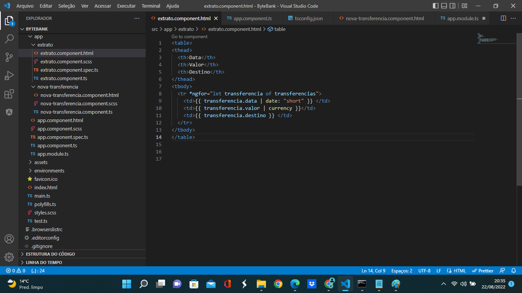This screenshot has height=293, width=522.
Task: Switch to nova-transferencia.component.html tab
Action: [384, 18]
